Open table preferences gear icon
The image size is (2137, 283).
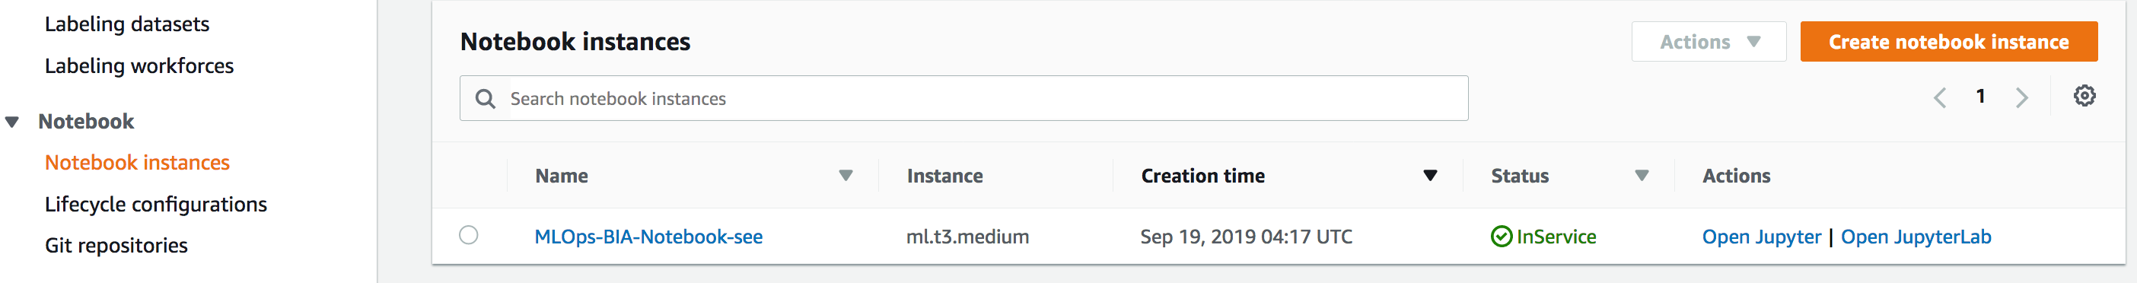click(2084, 97)
